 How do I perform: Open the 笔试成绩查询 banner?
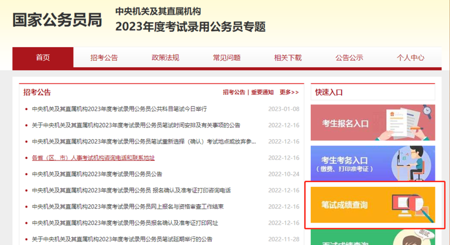pyautogui.click(x=373, y=205)
